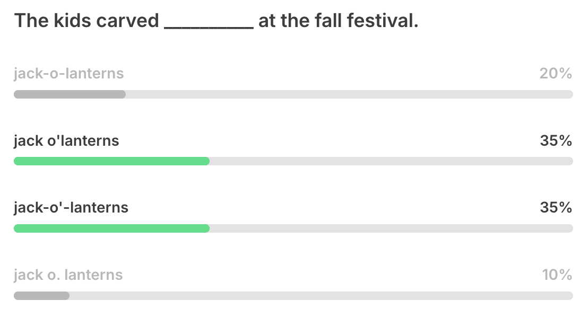The width and height of the screenshot is (588, 318).
Task: Click the words "The kids carved"
Action: [x=87, y=21]
